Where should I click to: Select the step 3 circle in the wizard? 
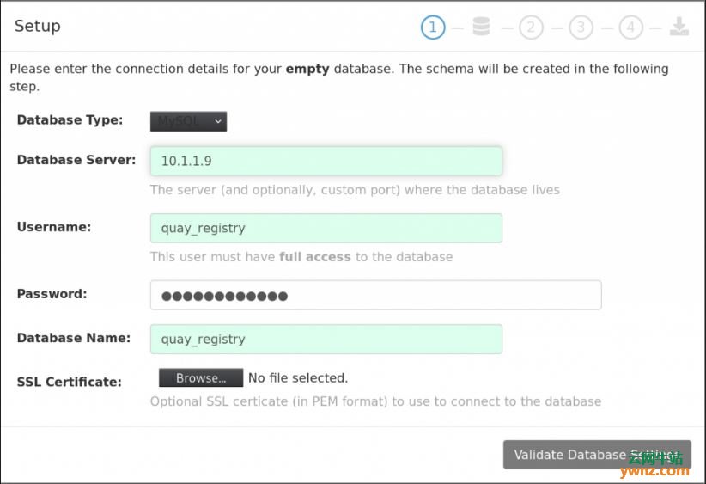pos(581,28)
